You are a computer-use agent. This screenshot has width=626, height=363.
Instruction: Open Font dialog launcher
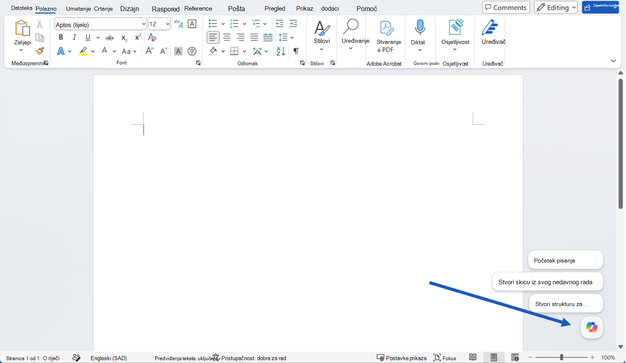pos(198,63)
